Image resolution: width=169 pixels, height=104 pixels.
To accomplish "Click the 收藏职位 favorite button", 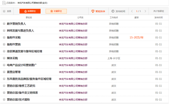I will pos(56,11).
